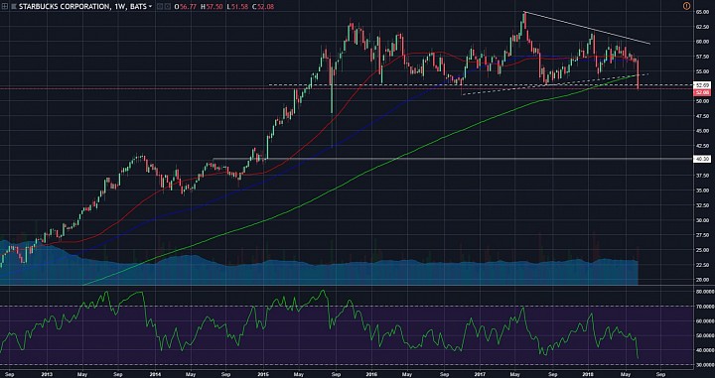Click the symbol flag icon beside STARBUCKS
715x378 pixels.
point(14,6)
